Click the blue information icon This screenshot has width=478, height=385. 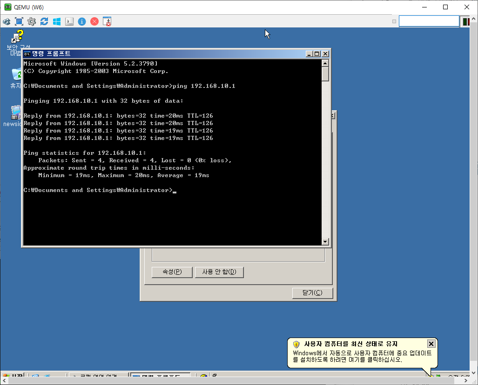click(82, 22)
